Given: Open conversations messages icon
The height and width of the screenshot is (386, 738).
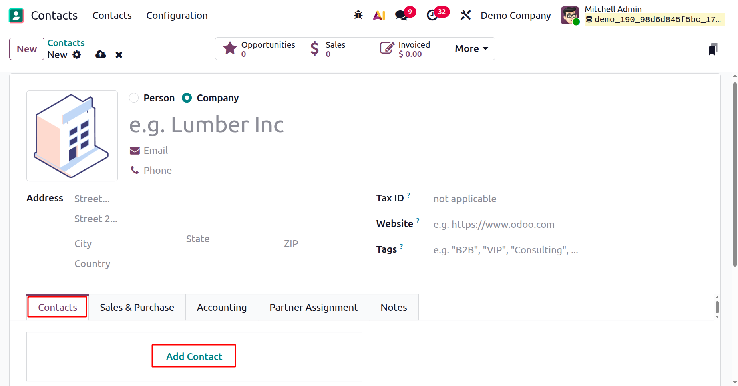Looking at the screenshot, I should 401,15.
